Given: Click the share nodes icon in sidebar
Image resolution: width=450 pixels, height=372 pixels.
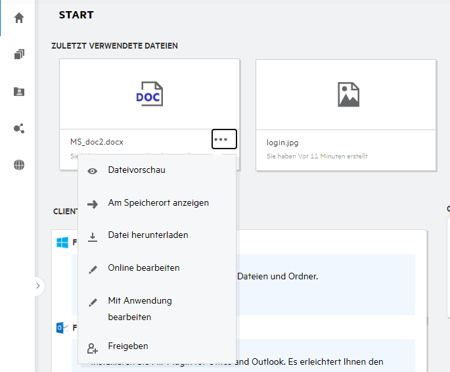Looking at the screenshot, I should [18, 128].
